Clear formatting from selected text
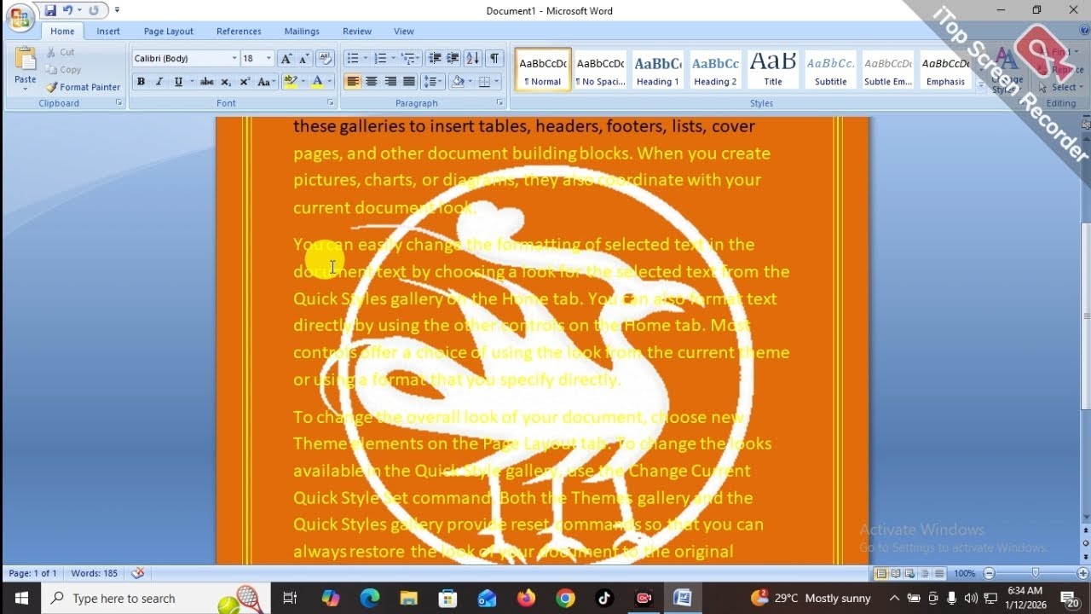This screenshot has width=1091, height=614. click(x=325, y=59)
